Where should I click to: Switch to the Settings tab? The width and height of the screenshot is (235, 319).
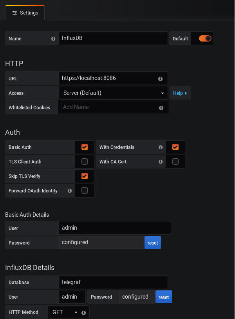(x=25, y=13)
